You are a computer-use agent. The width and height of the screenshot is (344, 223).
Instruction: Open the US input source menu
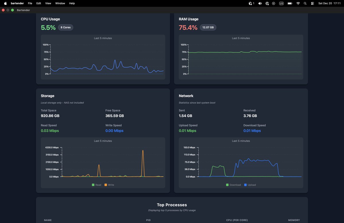pyautogui.click(x=282, y=3)
